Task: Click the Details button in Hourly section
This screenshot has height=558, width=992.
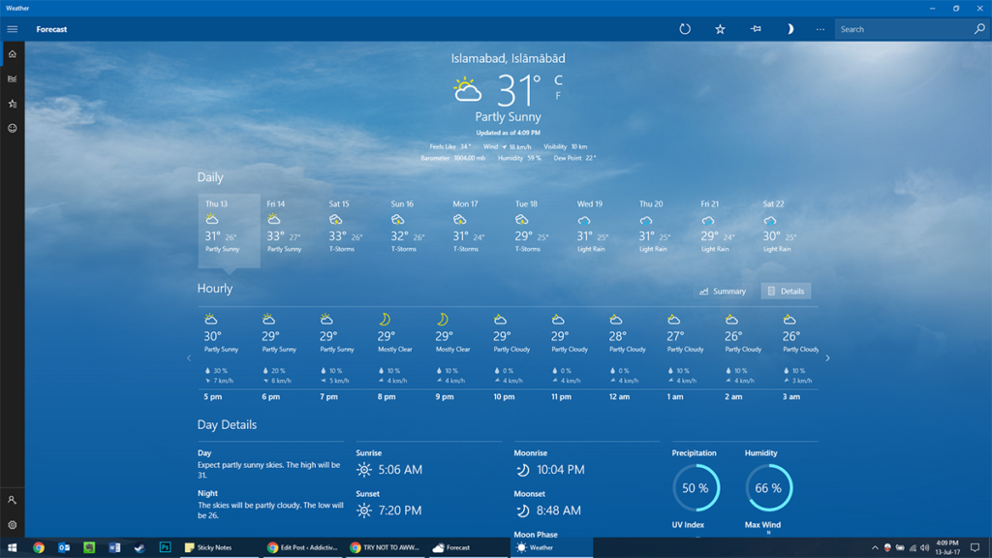Action: (x=786, y=291)
